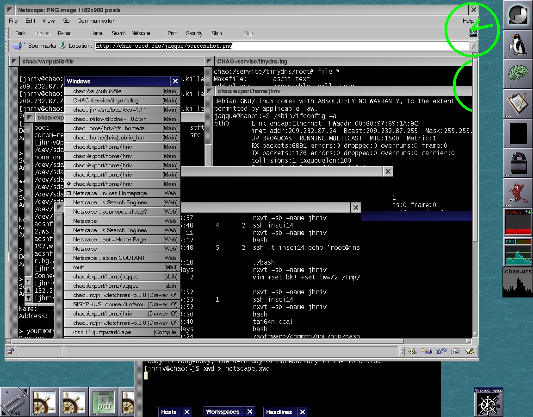Open the Communicator menu
Image resolution: width=533 pixels, height=417 pixels.
click(95, 21)
